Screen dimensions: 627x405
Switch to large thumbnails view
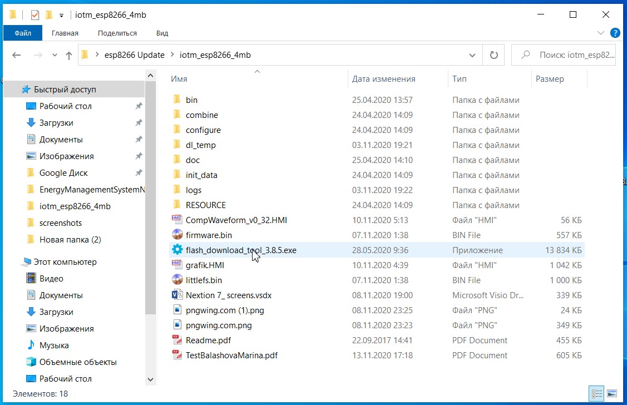(612, 393)
